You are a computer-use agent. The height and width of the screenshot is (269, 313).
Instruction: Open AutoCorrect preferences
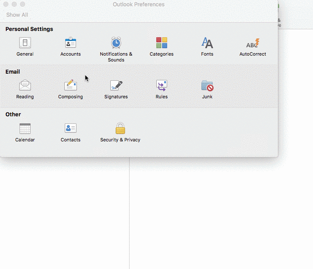coord(252,46)
